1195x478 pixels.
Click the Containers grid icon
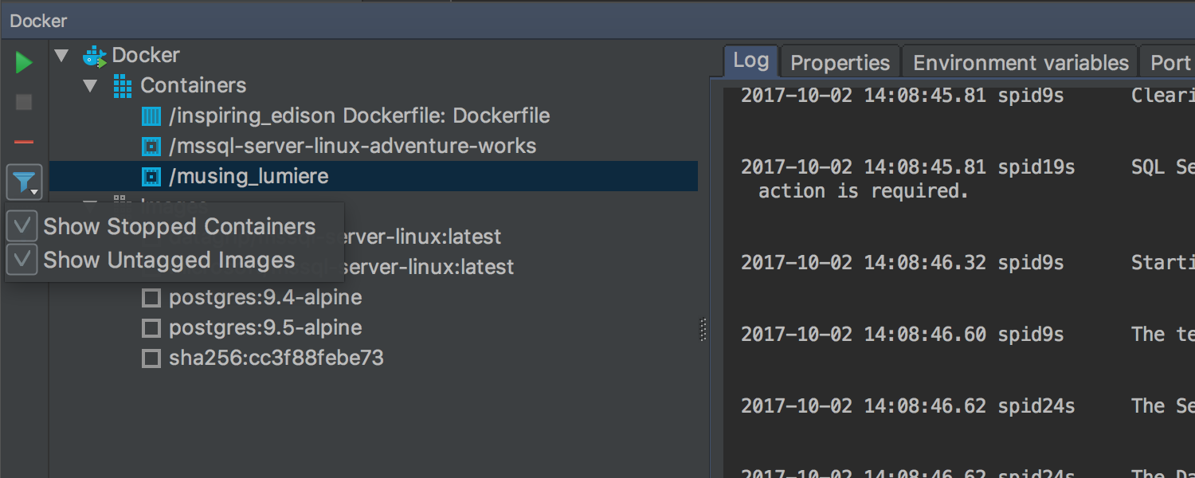[x=123, y=86]
